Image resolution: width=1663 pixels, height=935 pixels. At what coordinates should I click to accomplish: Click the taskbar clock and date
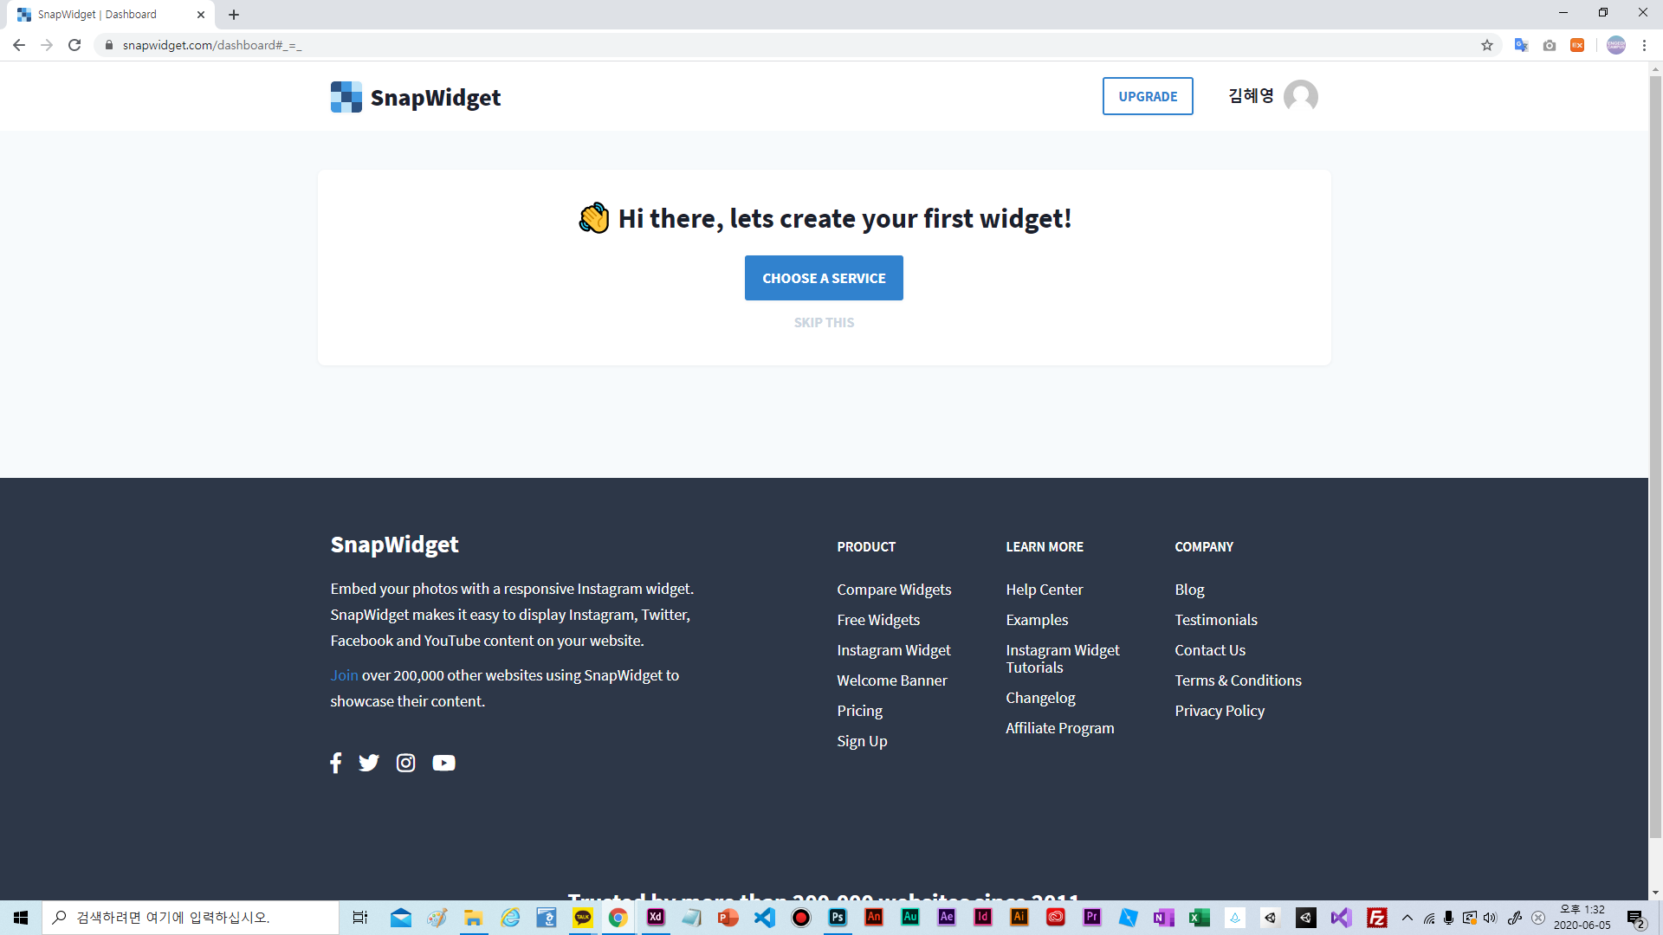pos(1582,917)
